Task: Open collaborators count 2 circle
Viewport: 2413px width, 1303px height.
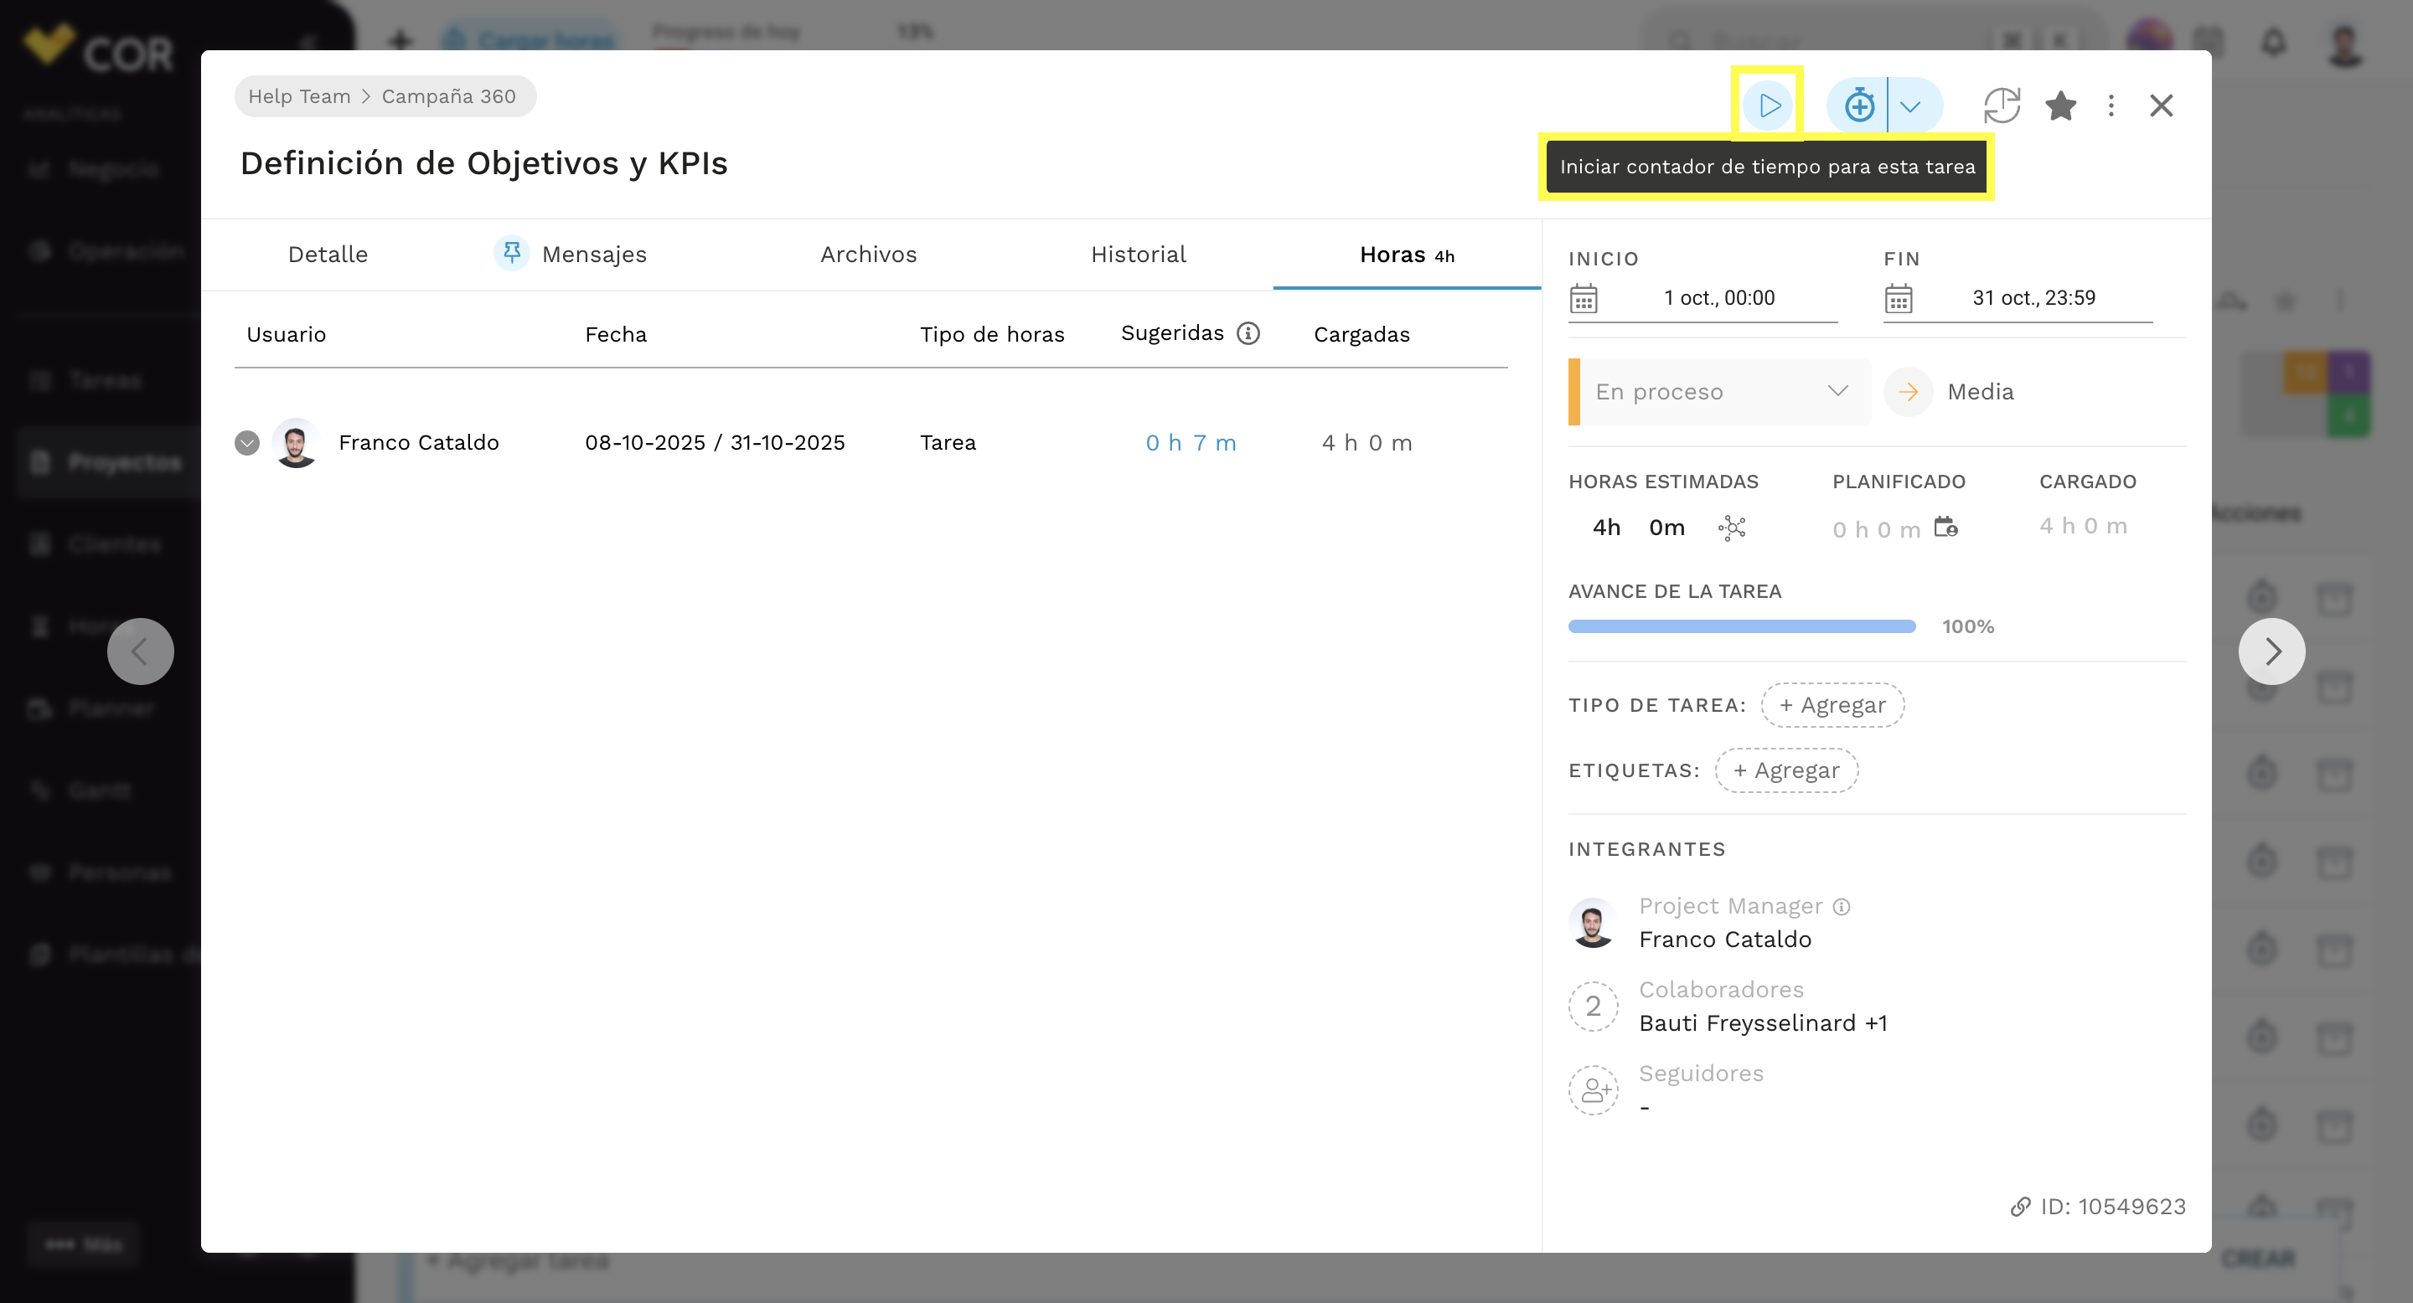Action: pos(1593,1007)
